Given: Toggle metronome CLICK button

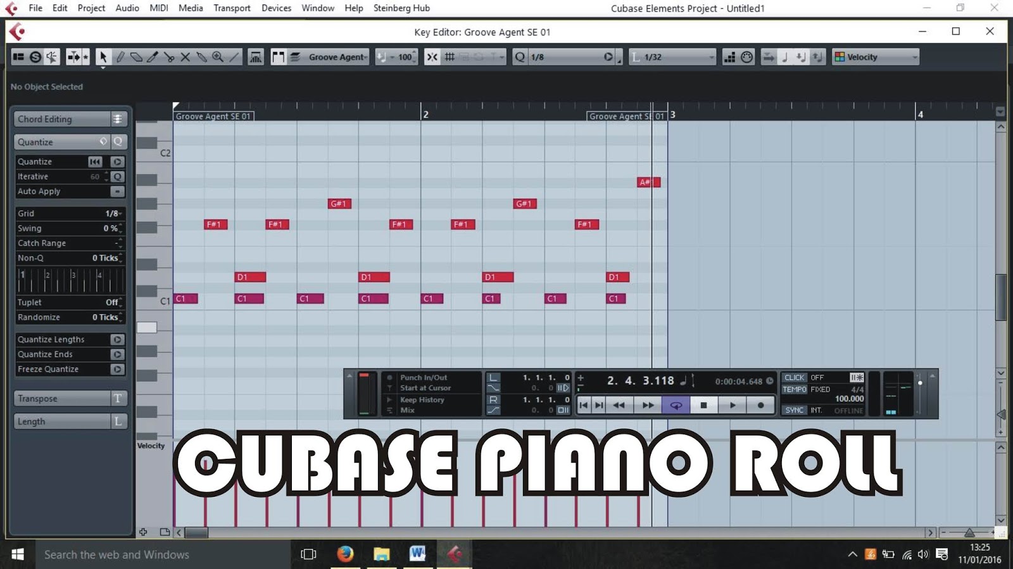Looking at the screenshot, I should [794, 377].
